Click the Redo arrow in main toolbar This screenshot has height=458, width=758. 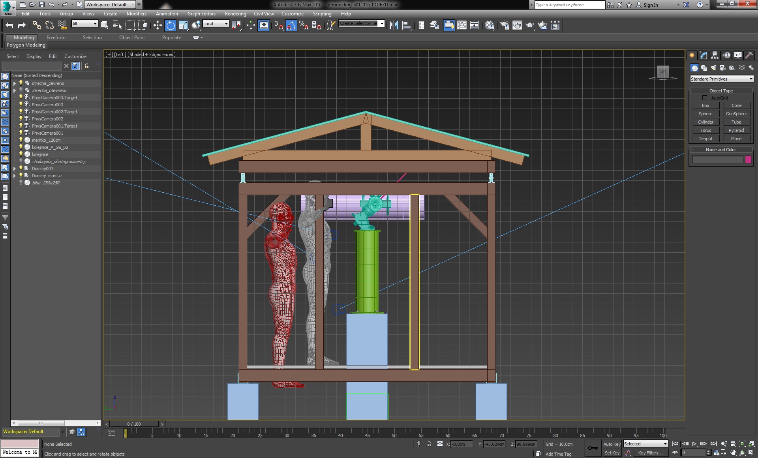22,25
